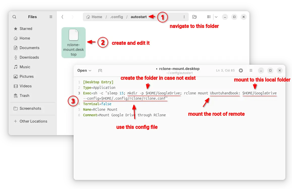
Task: Open the path bar three-dot menu
Action: coord(184,17)
